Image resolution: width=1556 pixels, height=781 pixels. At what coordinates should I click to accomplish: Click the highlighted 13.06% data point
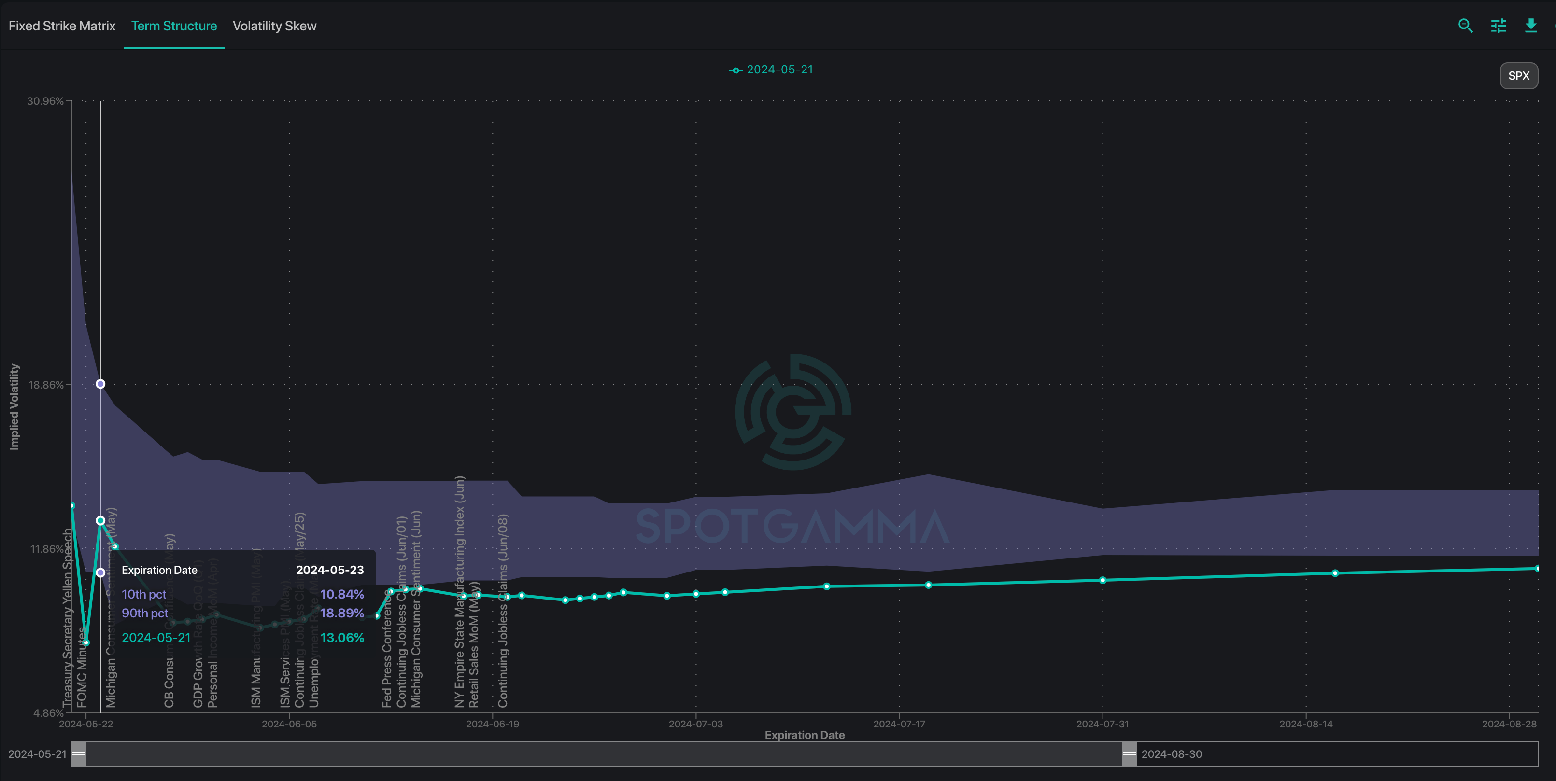click(100, 520)
